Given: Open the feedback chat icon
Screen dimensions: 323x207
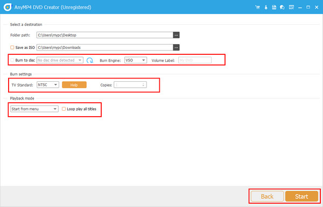Looking at the screenshot, I should pos(282,8).
